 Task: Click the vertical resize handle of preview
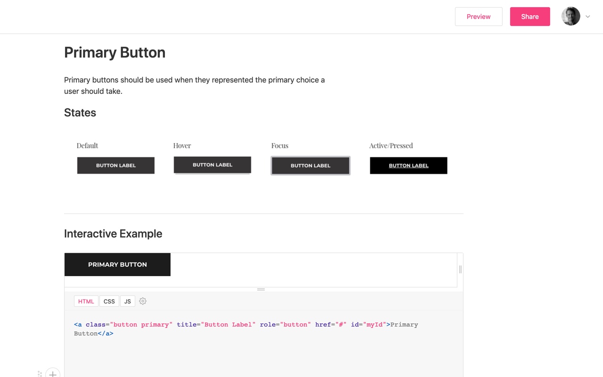pos(460,270)
